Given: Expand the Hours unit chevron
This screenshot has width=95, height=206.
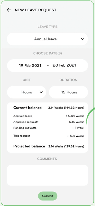Looking at the screenshot, I should (41, 92).
